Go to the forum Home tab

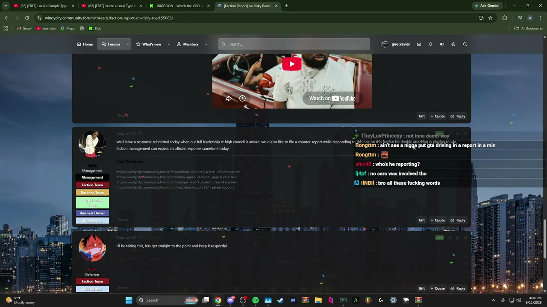tap(85, 44)
